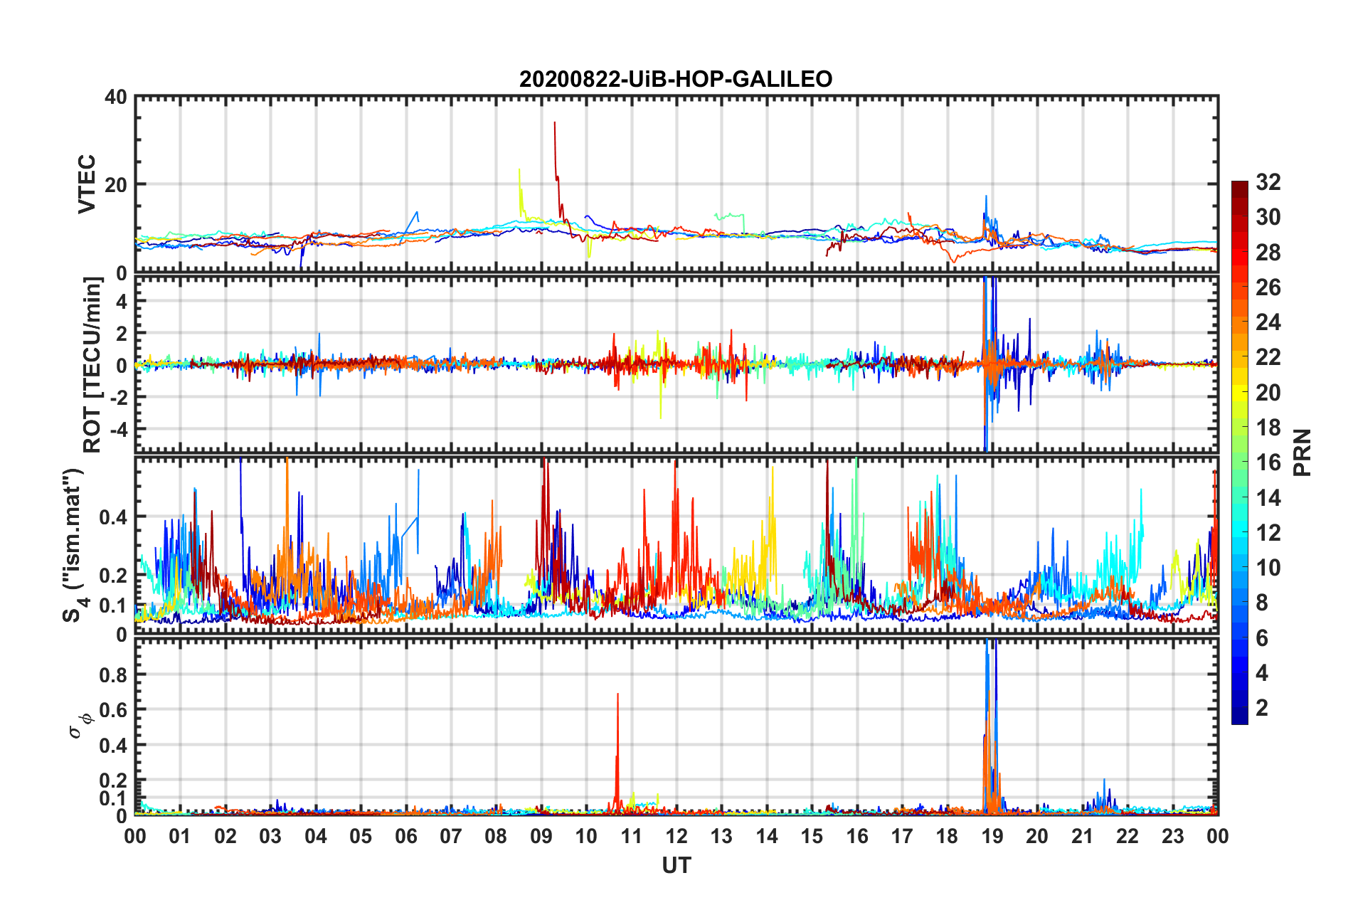Click inside the S4 plot panel

tap(676, 546)
